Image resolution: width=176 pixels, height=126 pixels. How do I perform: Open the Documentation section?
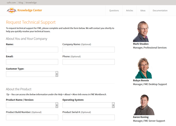click(160, 11)
